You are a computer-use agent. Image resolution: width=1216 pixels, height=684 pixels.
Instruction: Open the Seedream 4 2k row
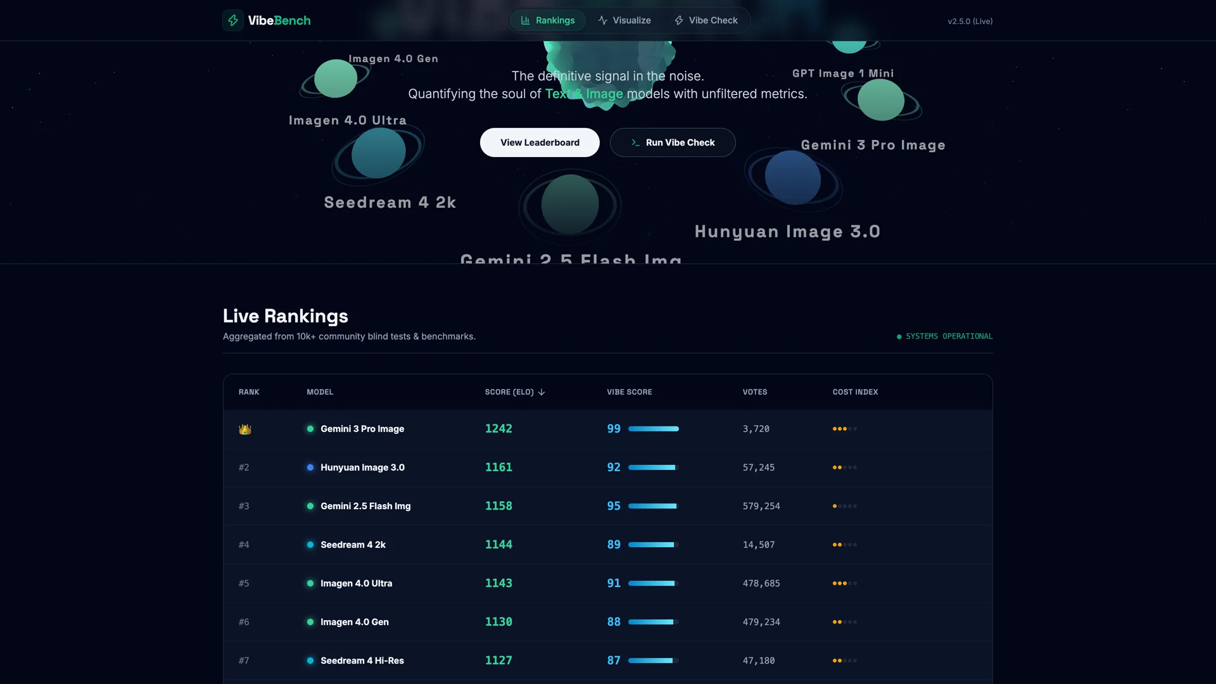608,545
